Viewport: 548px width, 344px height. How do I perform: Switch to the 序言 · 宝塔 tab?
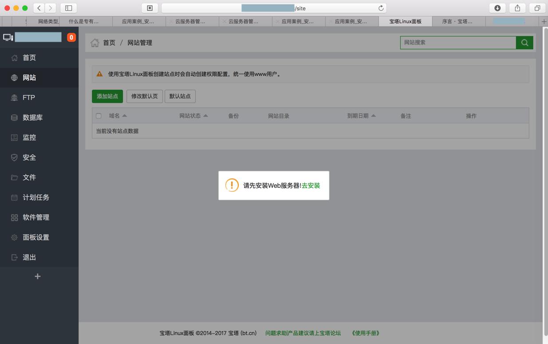point(459,21)
